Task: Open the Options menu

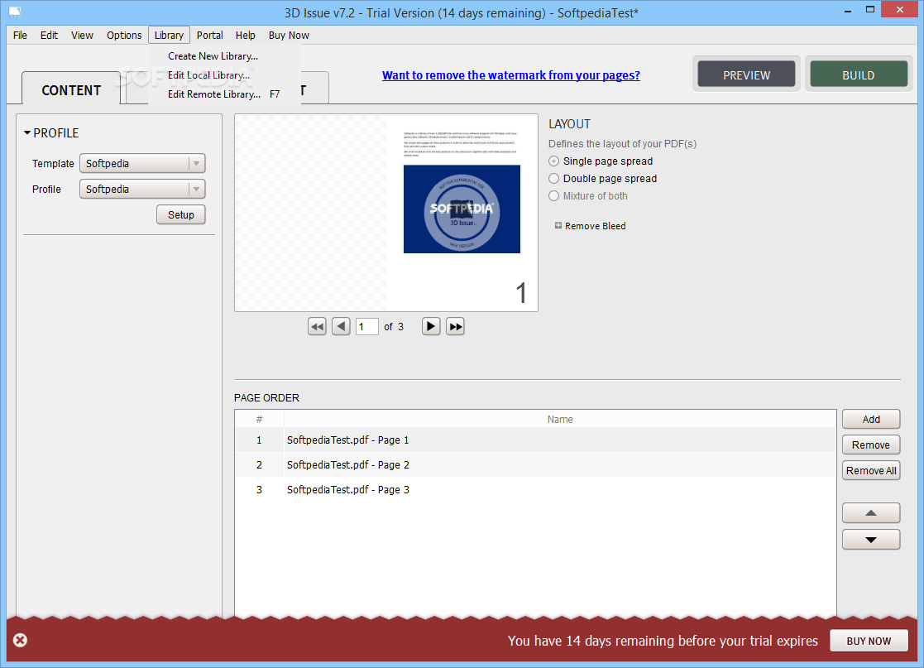Action: pyautogui.click(x=124, y=36)
